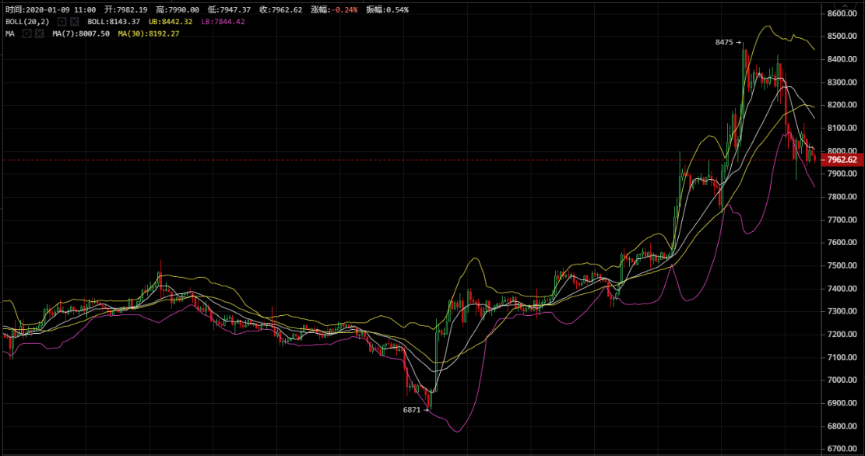The image size is (865, 456).
Task: Click the yellow MA(30):8192.27 value
Action: (149, 33)
